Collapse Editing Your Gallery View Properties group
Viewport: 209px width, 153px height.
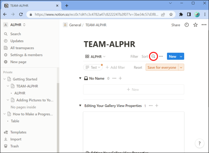[x=80, y=106]
